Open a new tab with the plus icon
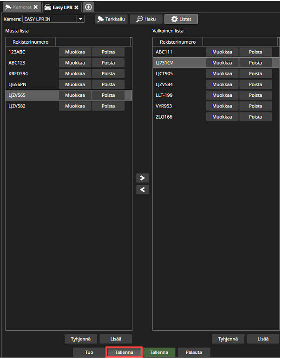 pyautogui.click(x=88, y=7)
